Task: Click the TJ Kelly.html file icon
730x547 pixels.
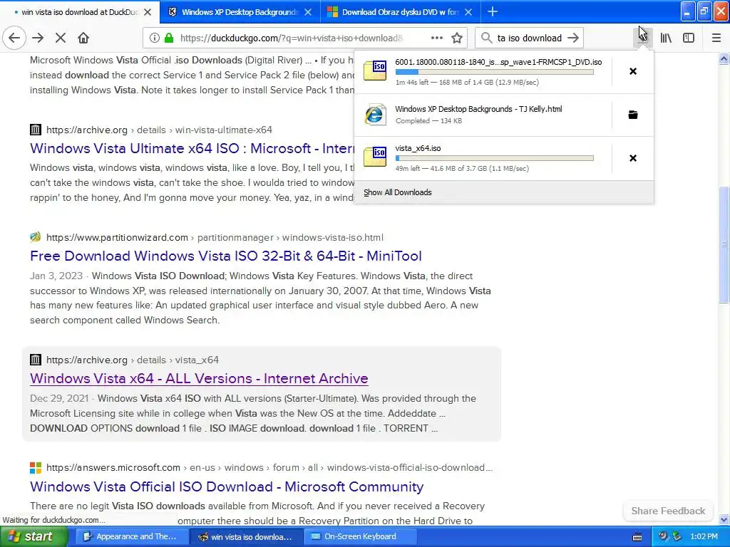Action: click(x=375, y=115)
